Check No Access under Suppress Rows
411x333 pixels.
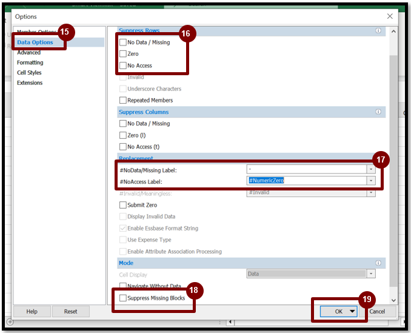(x=122, y=66)
